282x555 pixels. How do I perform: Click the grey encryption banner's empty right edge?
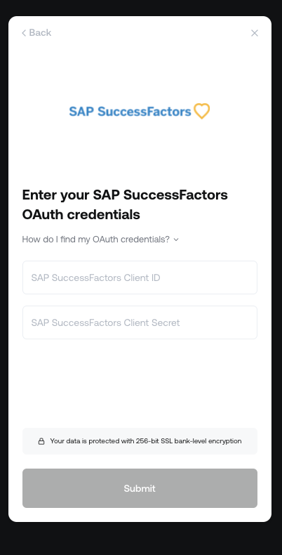[250, 441]
